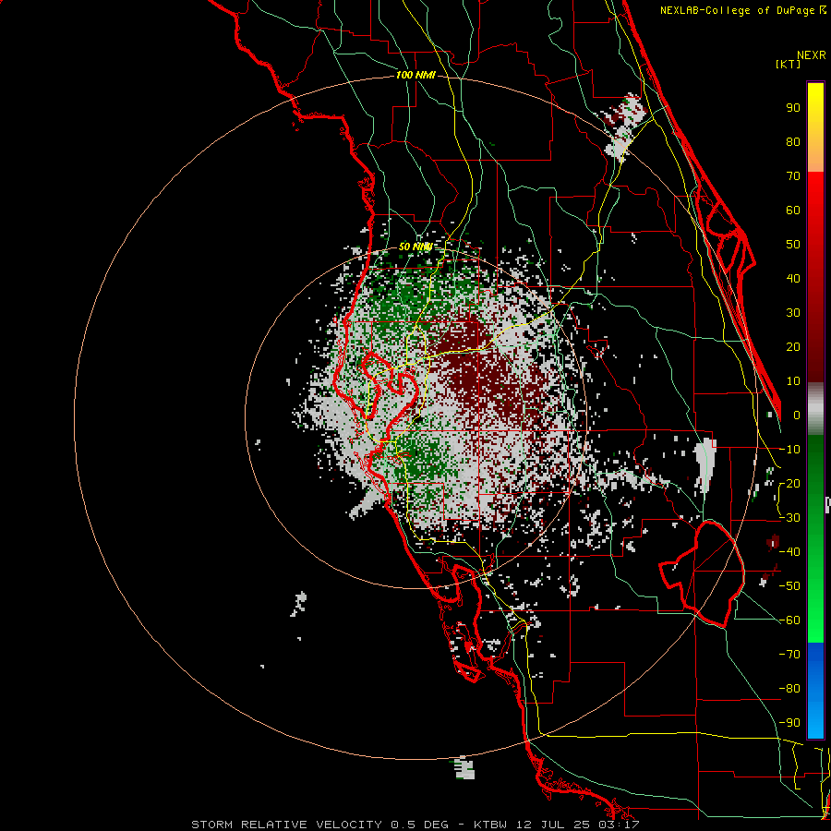Click the positive 20 knot scale label

(793, 346)
